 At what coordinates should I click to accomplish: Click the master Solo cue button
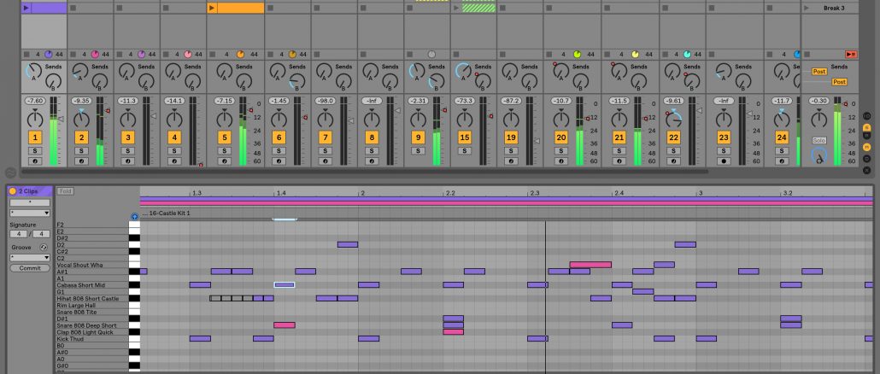click(x=818, y=139)
